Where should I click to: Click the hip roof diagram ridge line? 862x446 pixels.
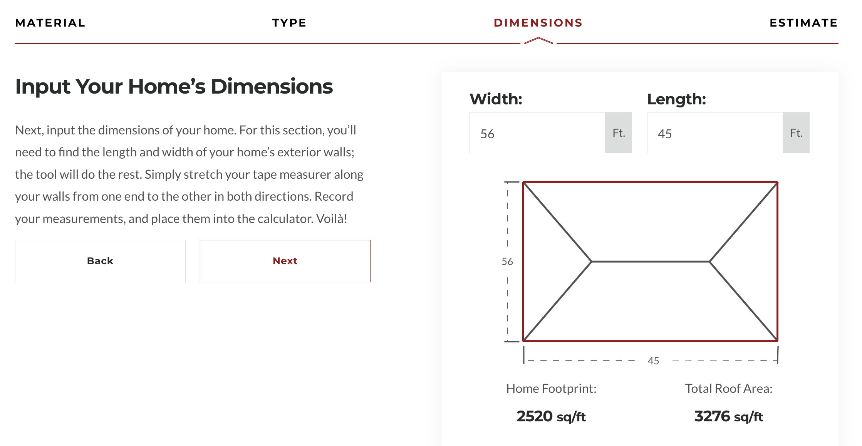tap(650, 262)
